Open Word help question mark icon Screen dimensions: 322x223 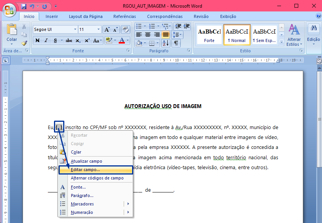[318, 16]
